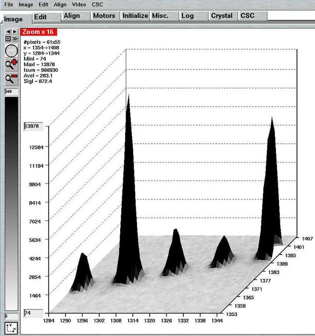Click the 'MinI = 74' statistic text

pos(35,58)
